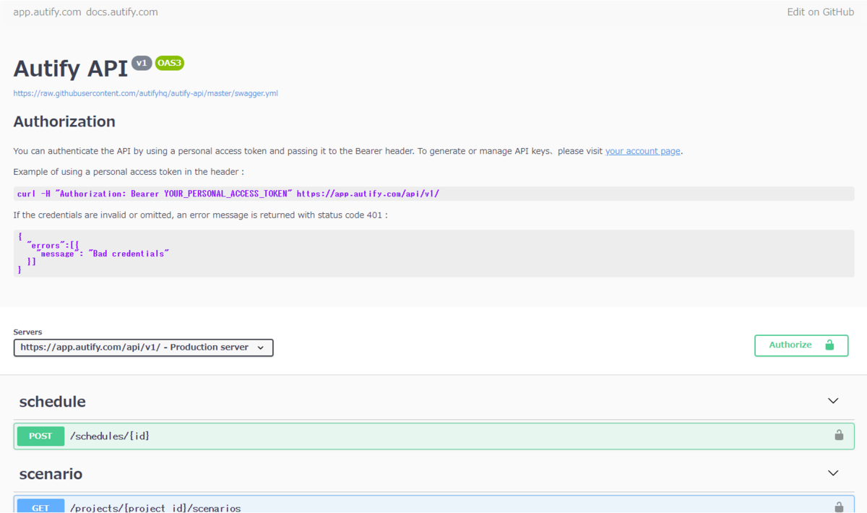Viewport: 867px width, 513px height.
Task: Click the lock icon on GET scenarios row
Action: [839, 507]
